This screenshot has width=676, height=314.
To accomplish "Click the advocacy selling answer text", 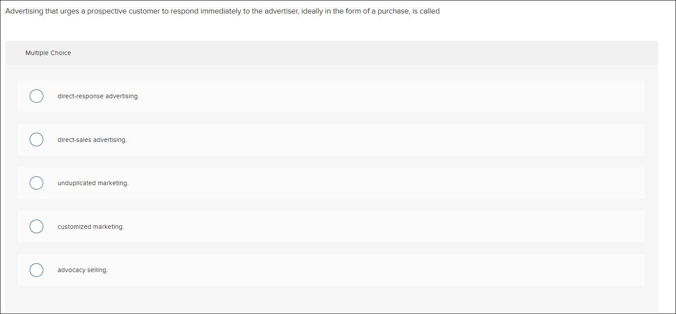I will click(83, 270).
